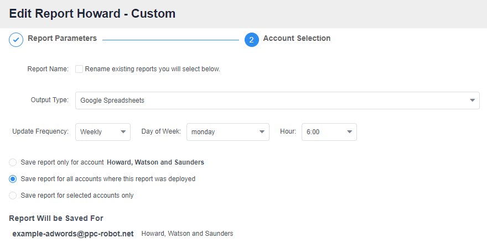Open the Update Frequency Weekly dropdown
Screen dimensions: 487x243
click(x=103, y=132)
